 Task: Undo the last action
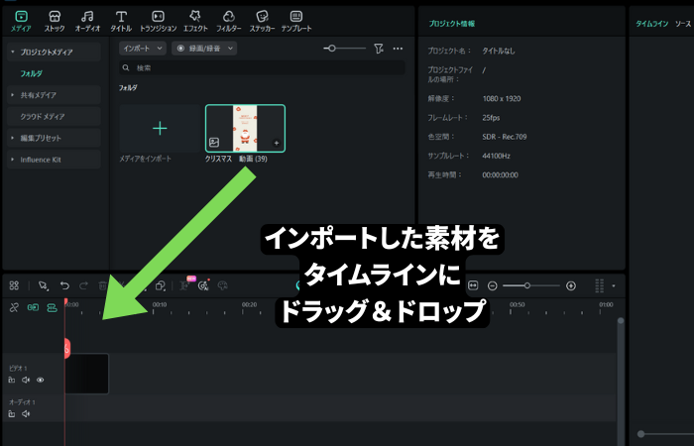64,285
